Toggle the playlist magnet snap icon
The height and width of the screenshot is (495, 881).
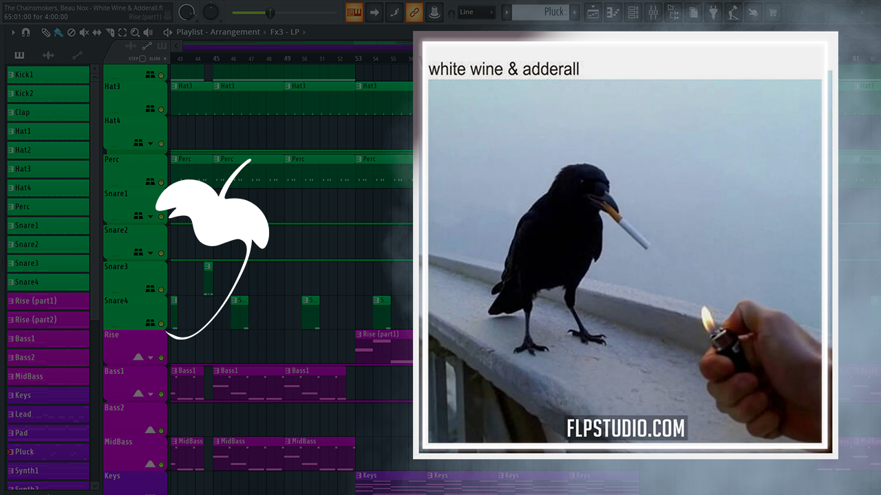(x=25, y=32)
